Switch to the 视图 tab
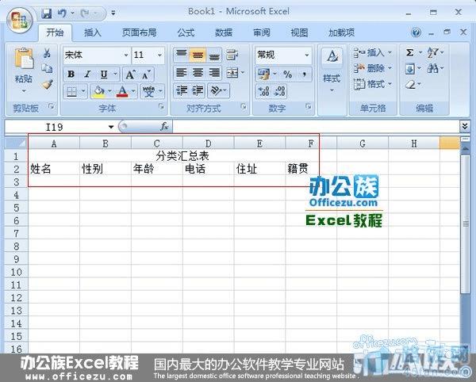This screenshot has height=382, width=476. click(299, 32)
